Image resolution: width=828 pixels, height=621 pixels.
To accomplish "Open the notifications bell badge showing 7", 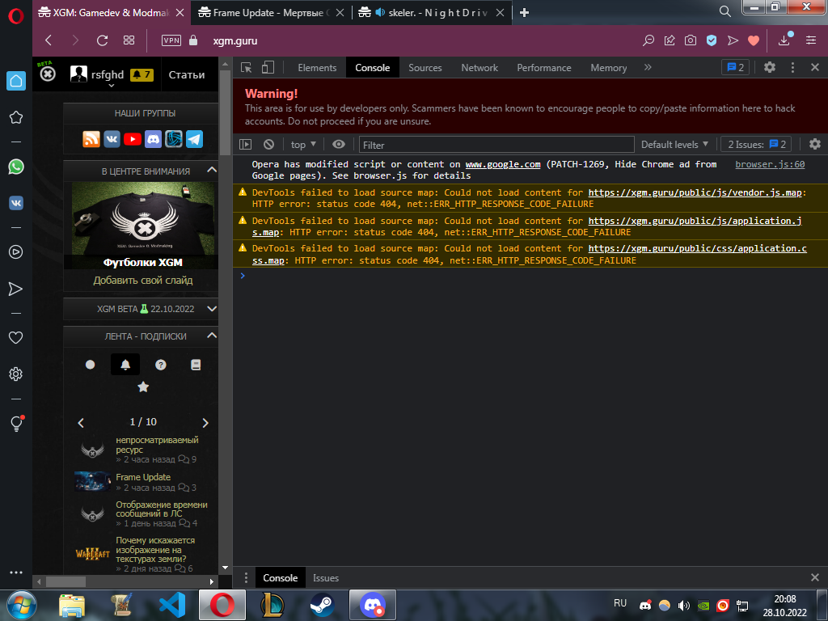I will click(x=142, y=75).
